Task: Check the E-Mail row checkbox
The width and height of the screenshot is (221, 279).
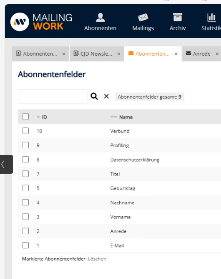Action: (25, 245)
